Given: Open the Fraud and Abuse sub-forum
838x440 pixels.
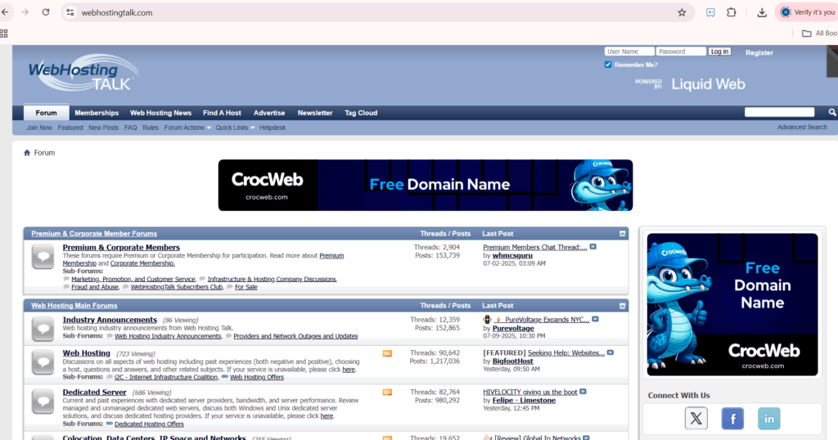Looking at the screenshot, I should tap(95, 287).
